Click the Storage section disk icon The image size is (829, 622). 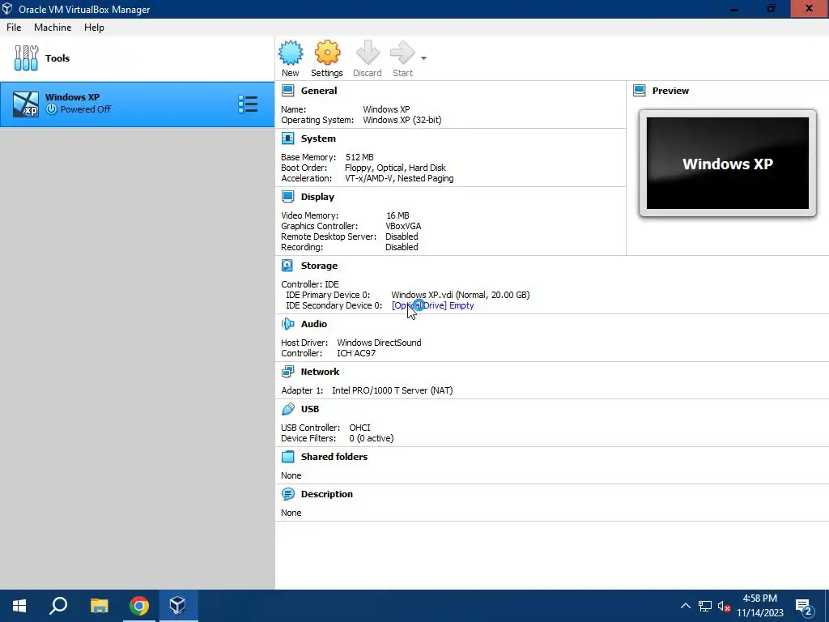(287, 266)
